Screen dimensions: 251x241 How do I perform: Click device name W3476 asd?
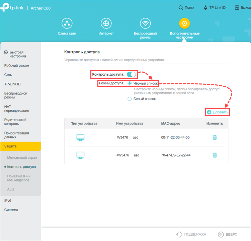coord(128,137)
